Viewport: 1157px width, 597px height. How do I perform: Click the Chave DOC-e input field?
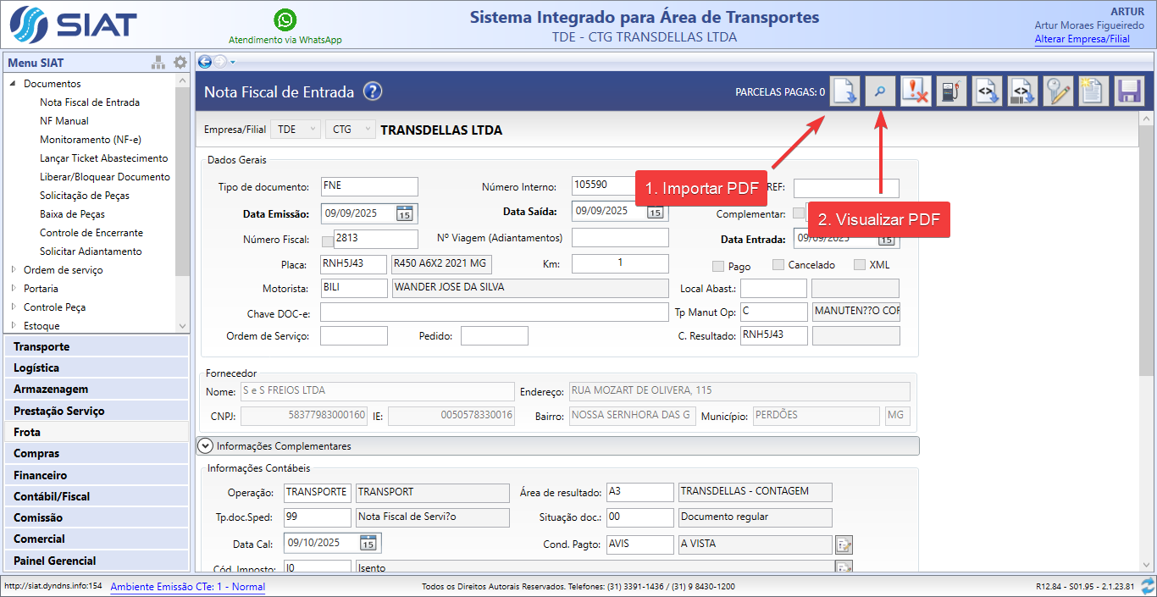[x=494, y=312]
